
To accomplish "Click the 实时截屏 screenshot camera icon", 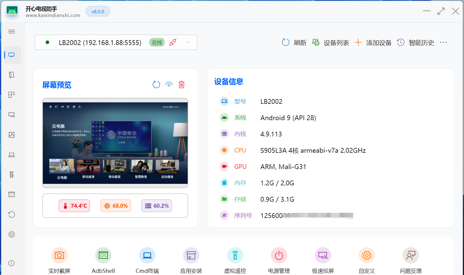I will (59, 255).
